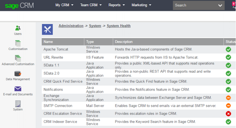
Task: Click the Administration tools wrench icon
Action: (x=47, y=29)
